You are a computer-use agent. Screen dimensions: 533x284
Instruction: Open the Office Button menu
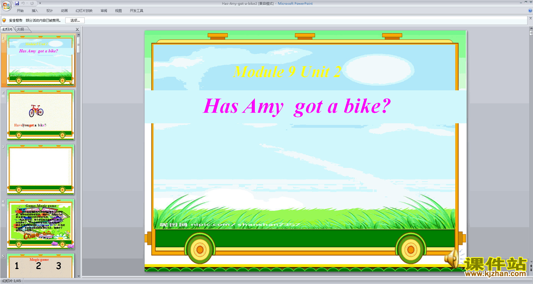coord(6,6)
